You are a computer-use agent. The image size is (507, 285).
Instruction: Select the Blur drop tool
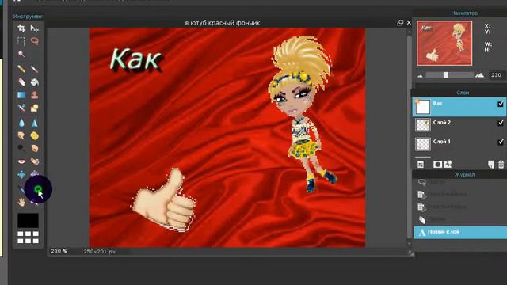[21, 123]
